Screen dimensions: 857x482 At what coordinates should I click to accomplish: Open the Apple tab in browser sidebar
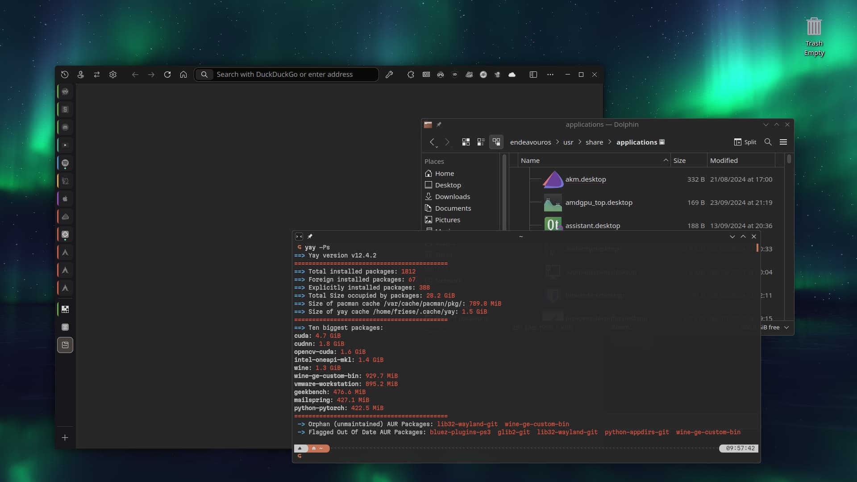coord(65,199)
